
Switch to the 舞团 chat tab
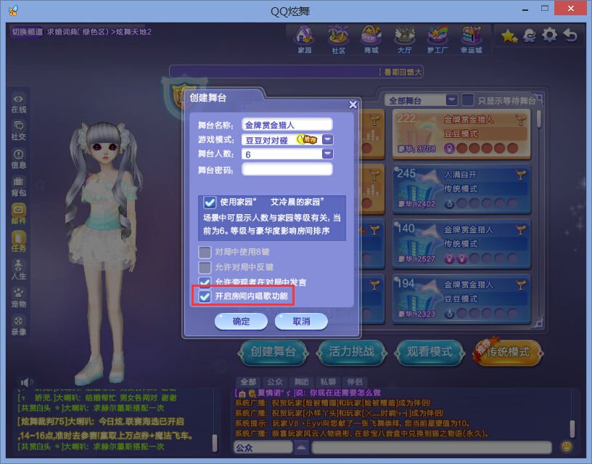(x=302, y=382)
